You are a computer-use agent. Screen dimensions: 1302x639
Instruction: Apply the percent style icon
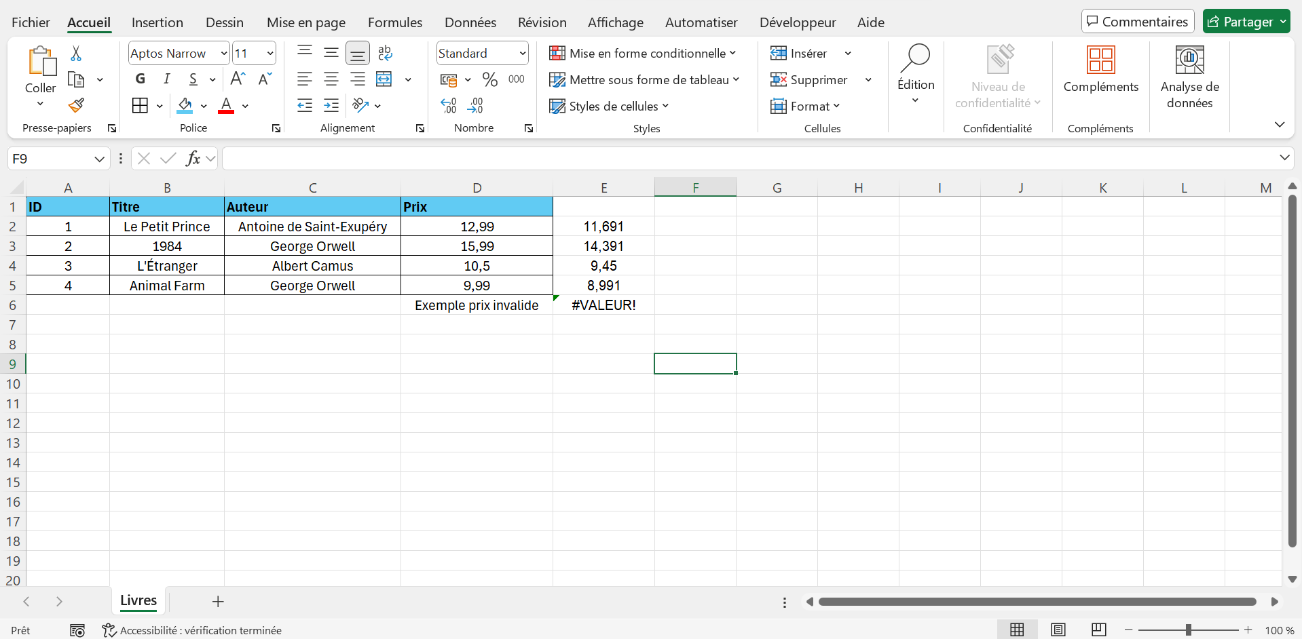[x=490, y=79]
